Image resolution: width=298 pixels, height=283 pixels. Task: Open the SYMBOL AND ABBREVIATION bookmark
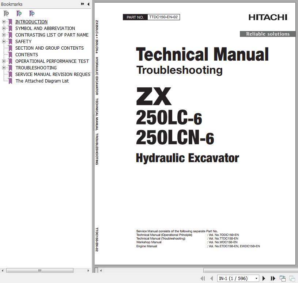(45, 28)
